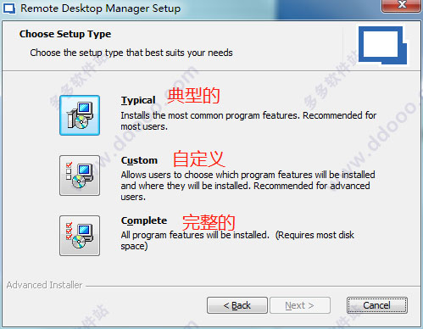Click the Typical description about common features
Viewport: 423px width, 329px height.
(x=248, y=121)
